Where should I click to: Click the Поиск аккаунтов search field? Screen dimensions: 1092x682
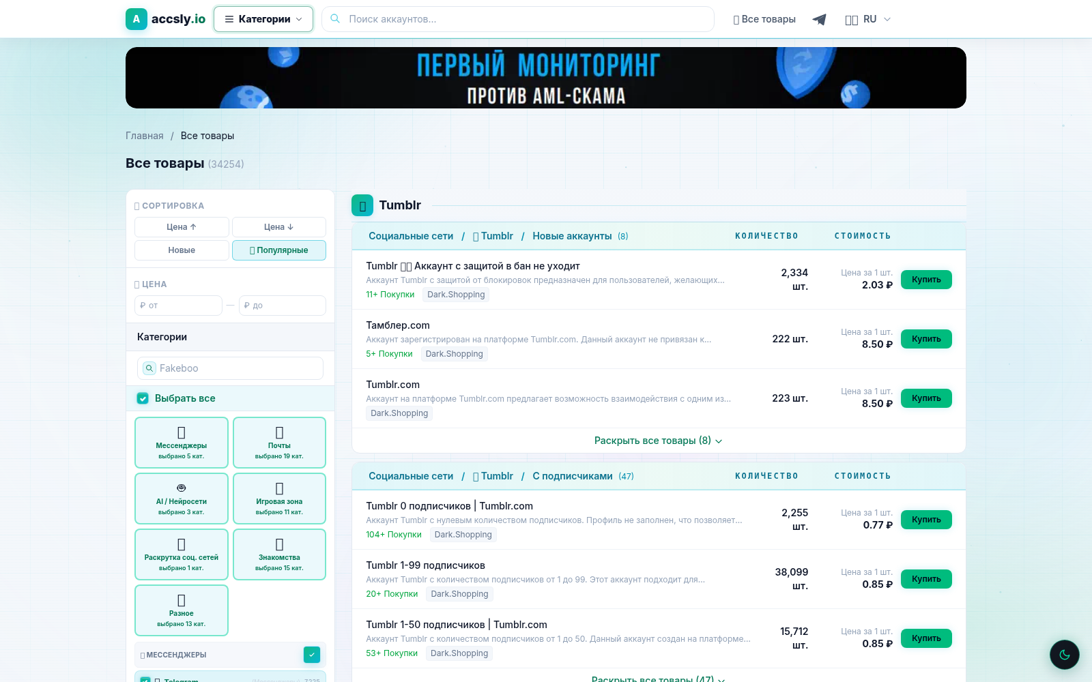518,19
